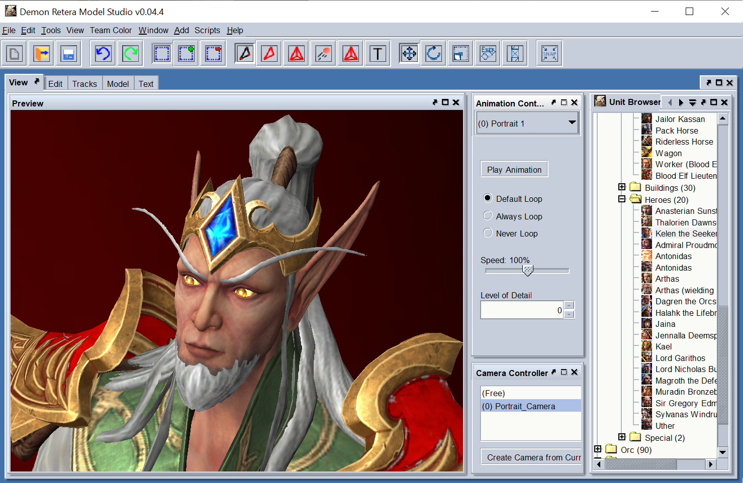The width and height of the screenshot is (743, 483).
Task: Choose the plain Select rectangle tool
Action: 162,53
